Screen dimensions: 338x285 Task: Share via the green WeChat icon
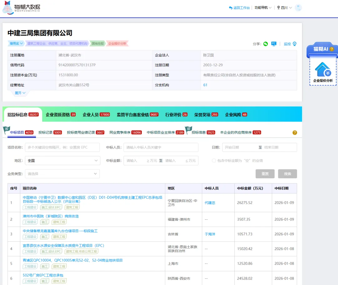point(266,44)
